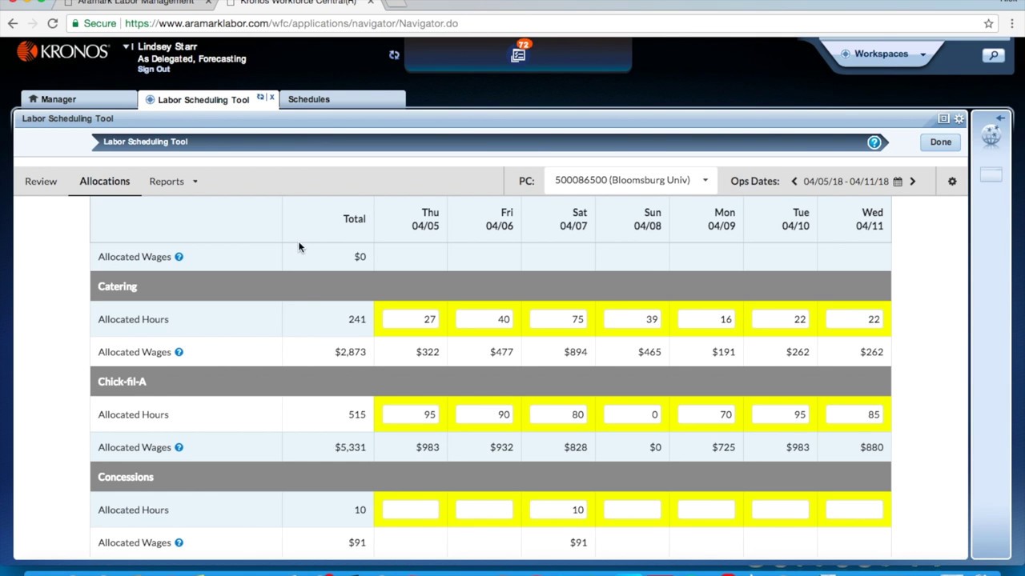
Task: Edit Concessions hours for Mon 04/09
Action: pyautogui.click(x=706, y=510)
